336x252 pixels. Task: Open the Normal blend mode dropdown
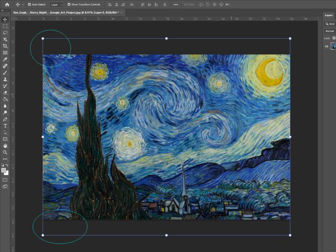[329, 31]
